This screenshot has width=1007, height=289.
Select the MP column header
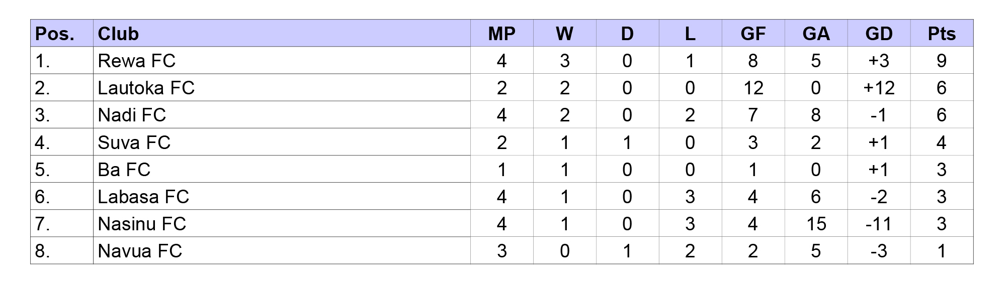(501, 34)
